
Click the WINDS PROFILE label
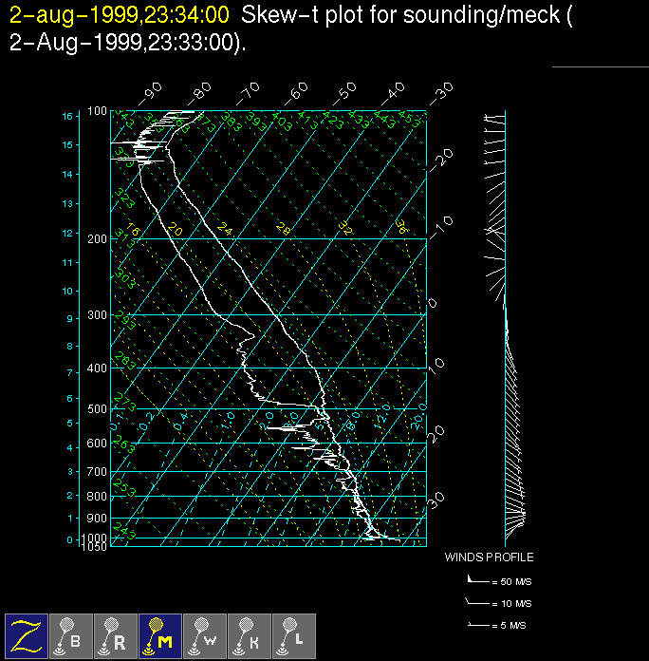489,557
